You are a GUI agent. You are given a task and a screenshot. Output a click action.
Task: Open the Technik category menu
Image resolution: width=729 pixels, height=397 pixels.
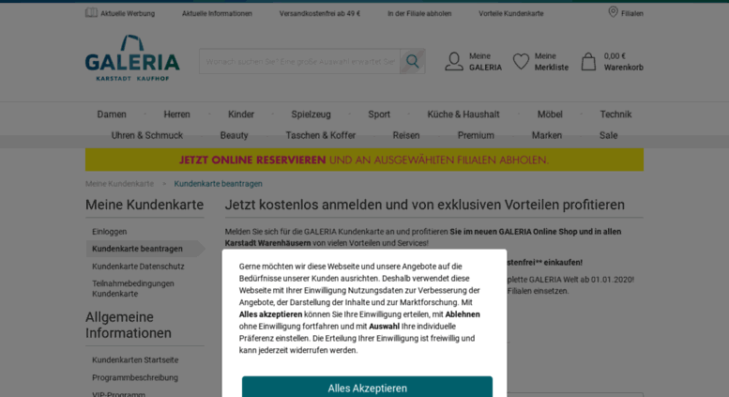click(615, 115)
